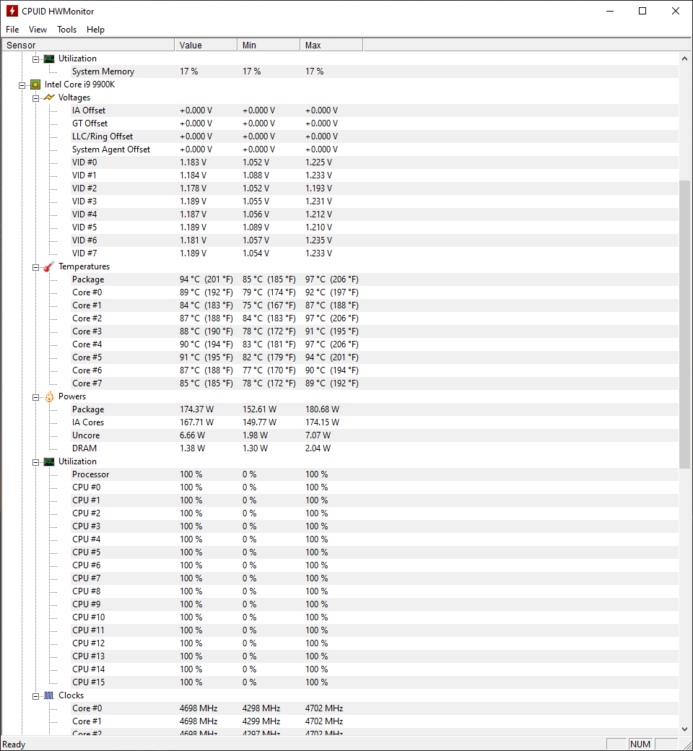The image size is (693, 751).
Task: Click the NUM indicator in status bar
Action: point(640,744)
